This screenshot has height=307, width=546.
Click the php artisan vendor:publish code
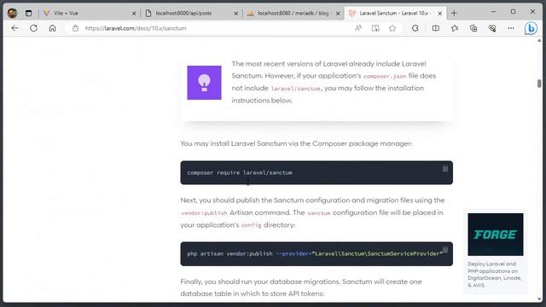coord(315,254)
